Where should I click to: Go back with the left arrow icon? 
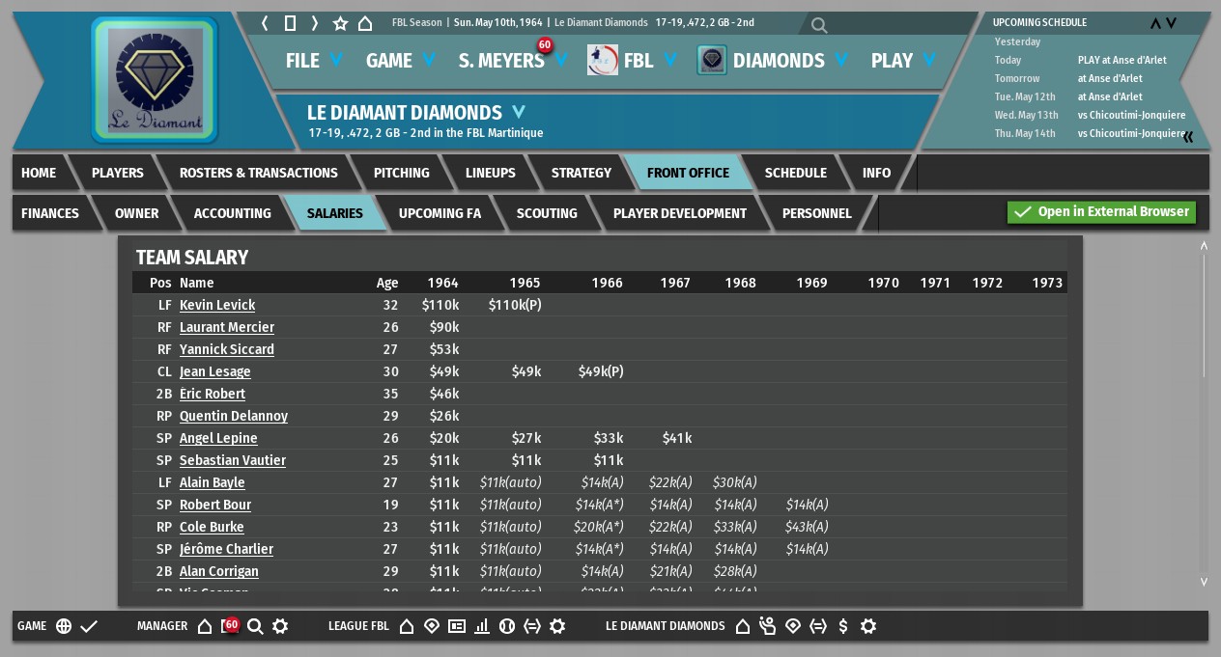tap(266, 23)
